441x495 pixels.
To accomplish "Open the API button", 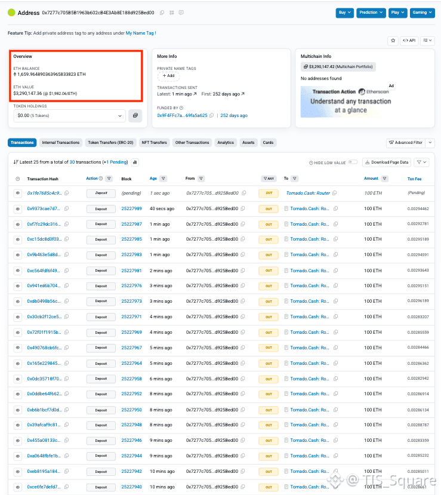I will coord(409,41).
